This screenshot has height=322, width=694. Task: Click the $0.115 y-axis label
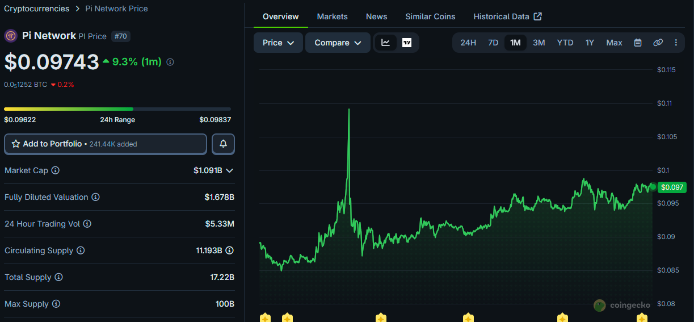pos(666,70)
